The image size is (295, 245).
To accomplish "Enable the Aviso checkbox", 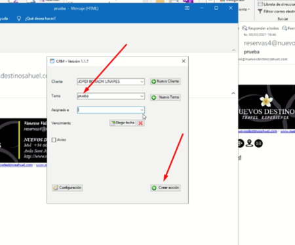I will (x=54, y=140).
